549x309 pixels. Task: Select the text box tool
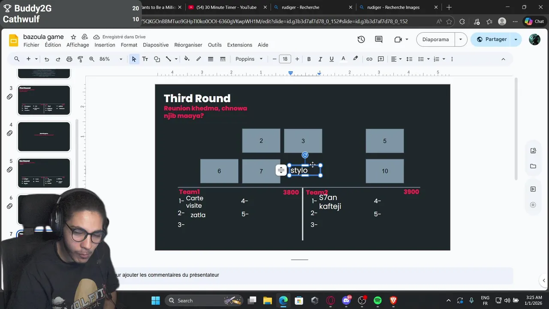(145, 59)
